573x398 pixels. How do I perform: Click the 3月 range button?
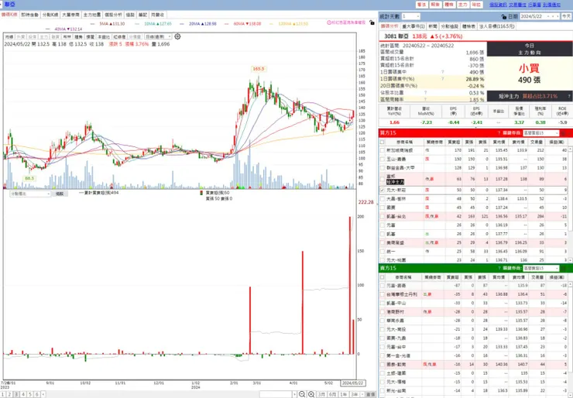pos(321,394)
